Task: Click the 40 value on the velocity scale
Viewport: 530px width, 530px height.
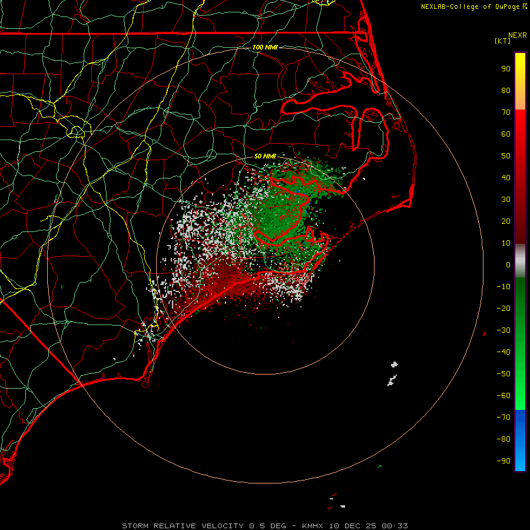Action: (506, 178)
